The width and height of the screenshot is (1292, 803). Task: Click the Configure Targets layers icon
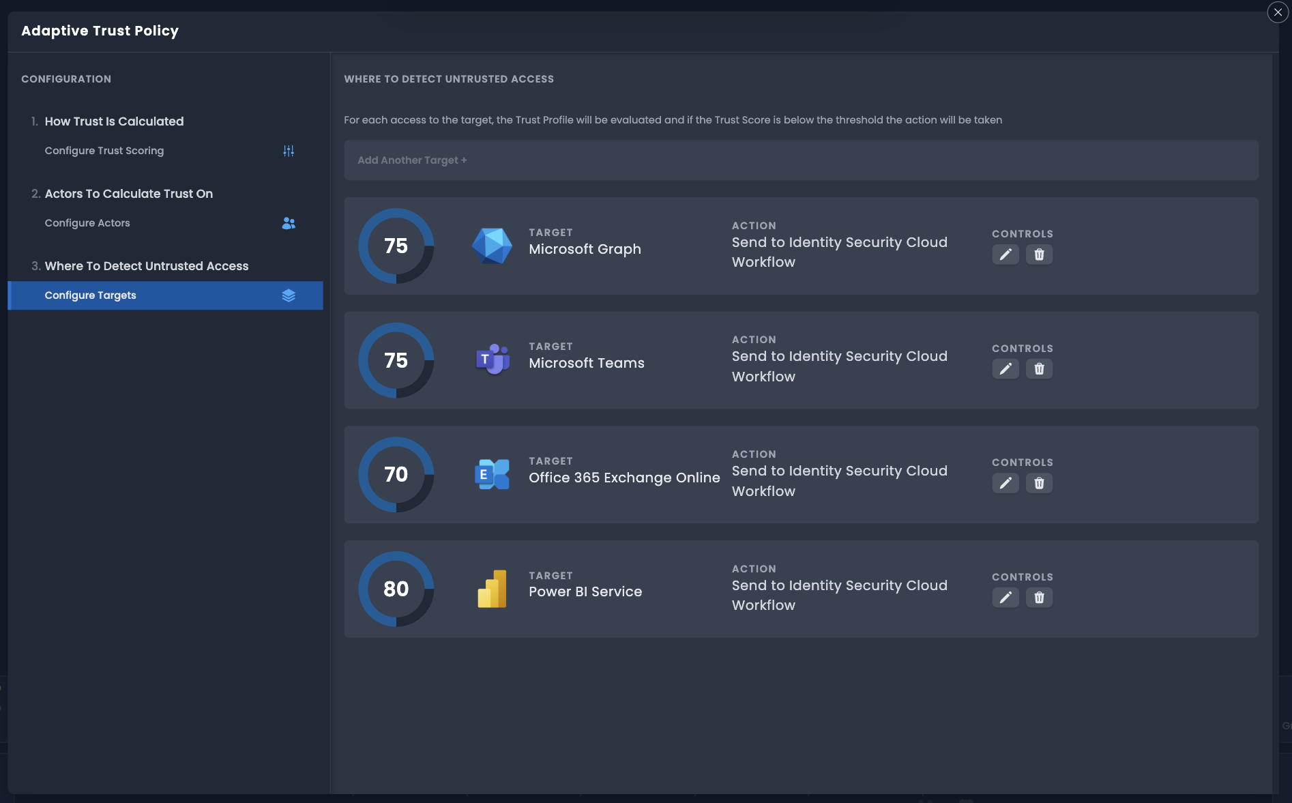click(x=289, y=295)
